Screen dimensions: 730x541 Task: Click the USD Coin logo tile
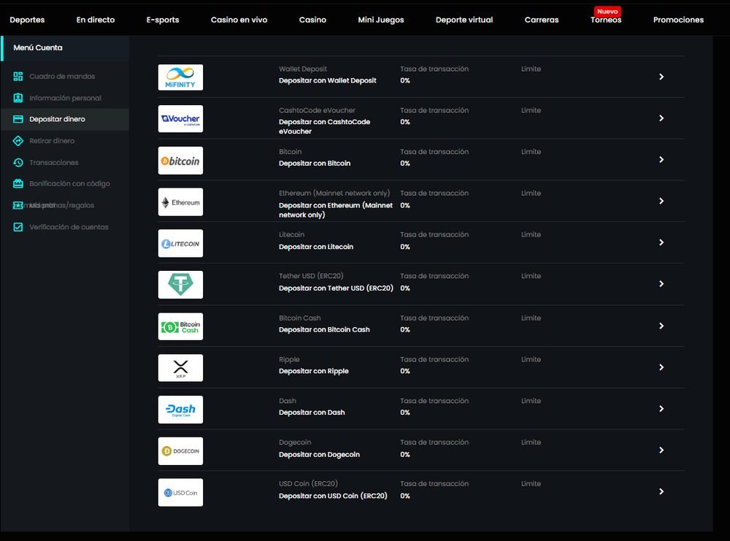180,493
